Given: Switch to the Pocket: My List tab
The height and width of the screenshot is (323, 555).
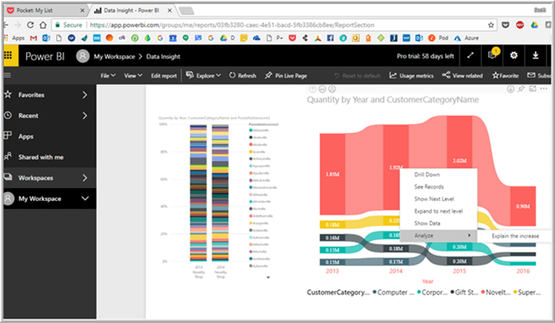Looking at the screenshot, I should tap(46, 11).
